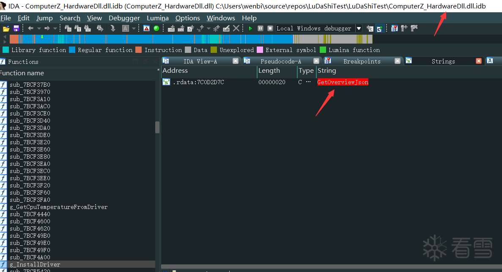Select g_GetCpuTemperatureFromDriver in Functions list
The width and height of the screenshot is (502, 272).
coord(59,207)
